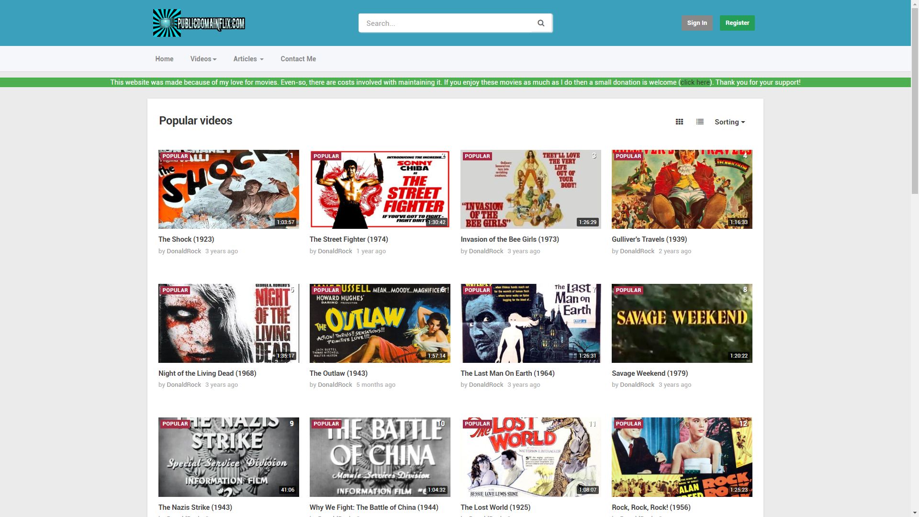Click title Night of the Living Dead (1968)

(207, 373)
